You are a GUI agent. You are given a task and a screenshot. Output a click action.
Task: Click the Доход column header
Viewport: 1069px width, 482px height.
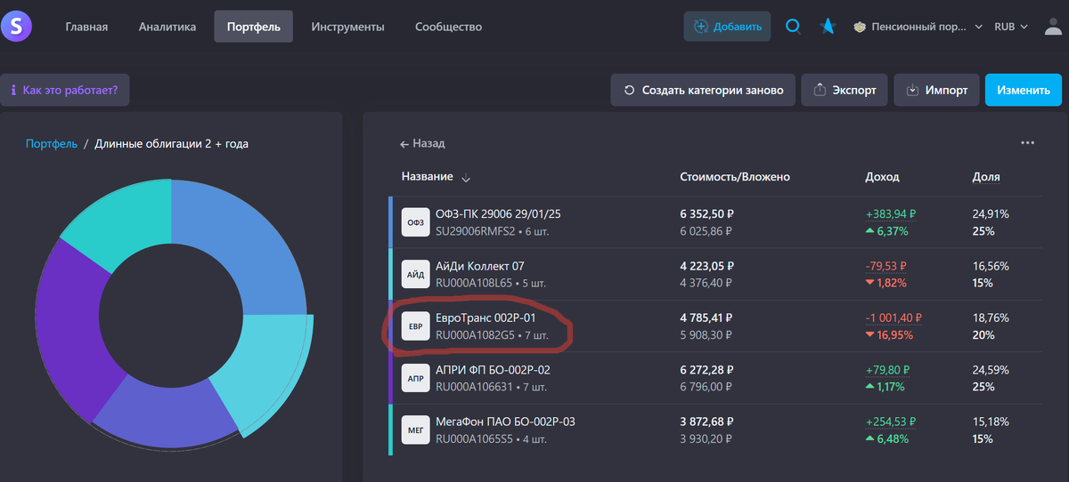point(882,177)
